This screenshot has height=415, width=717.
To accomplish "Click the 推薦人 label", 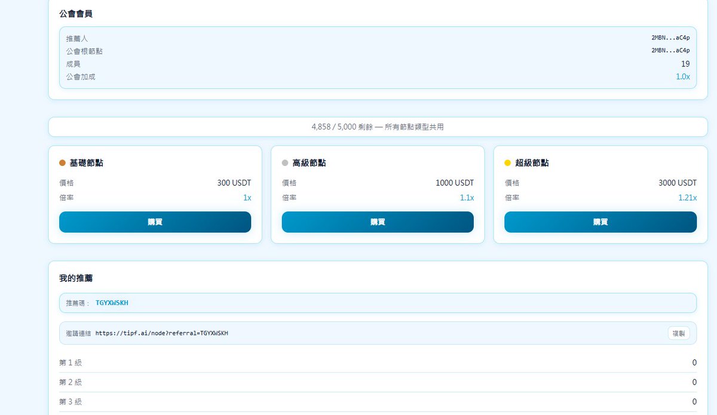I will [x=77, y=38].
